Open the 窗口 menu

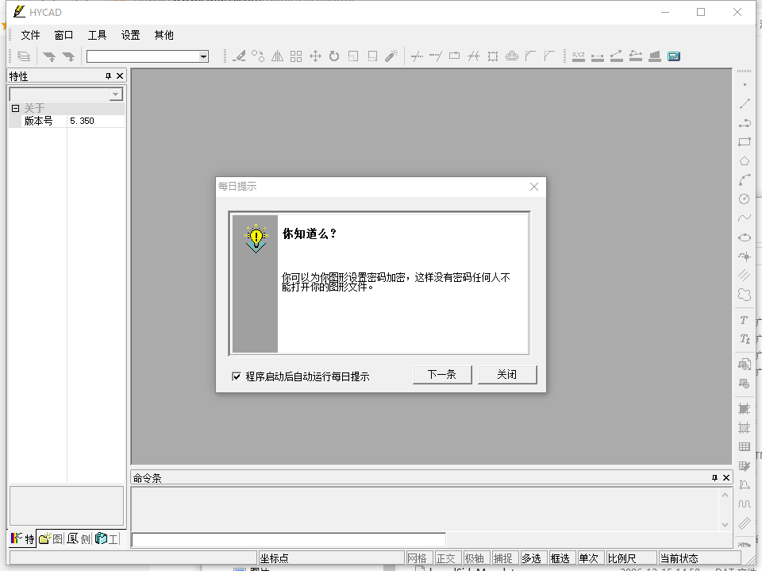click(63, 35)
